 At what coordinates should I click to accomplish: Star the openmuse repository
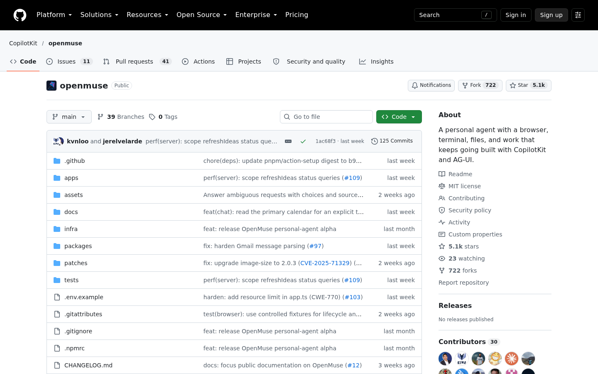[x=529, y=86]
